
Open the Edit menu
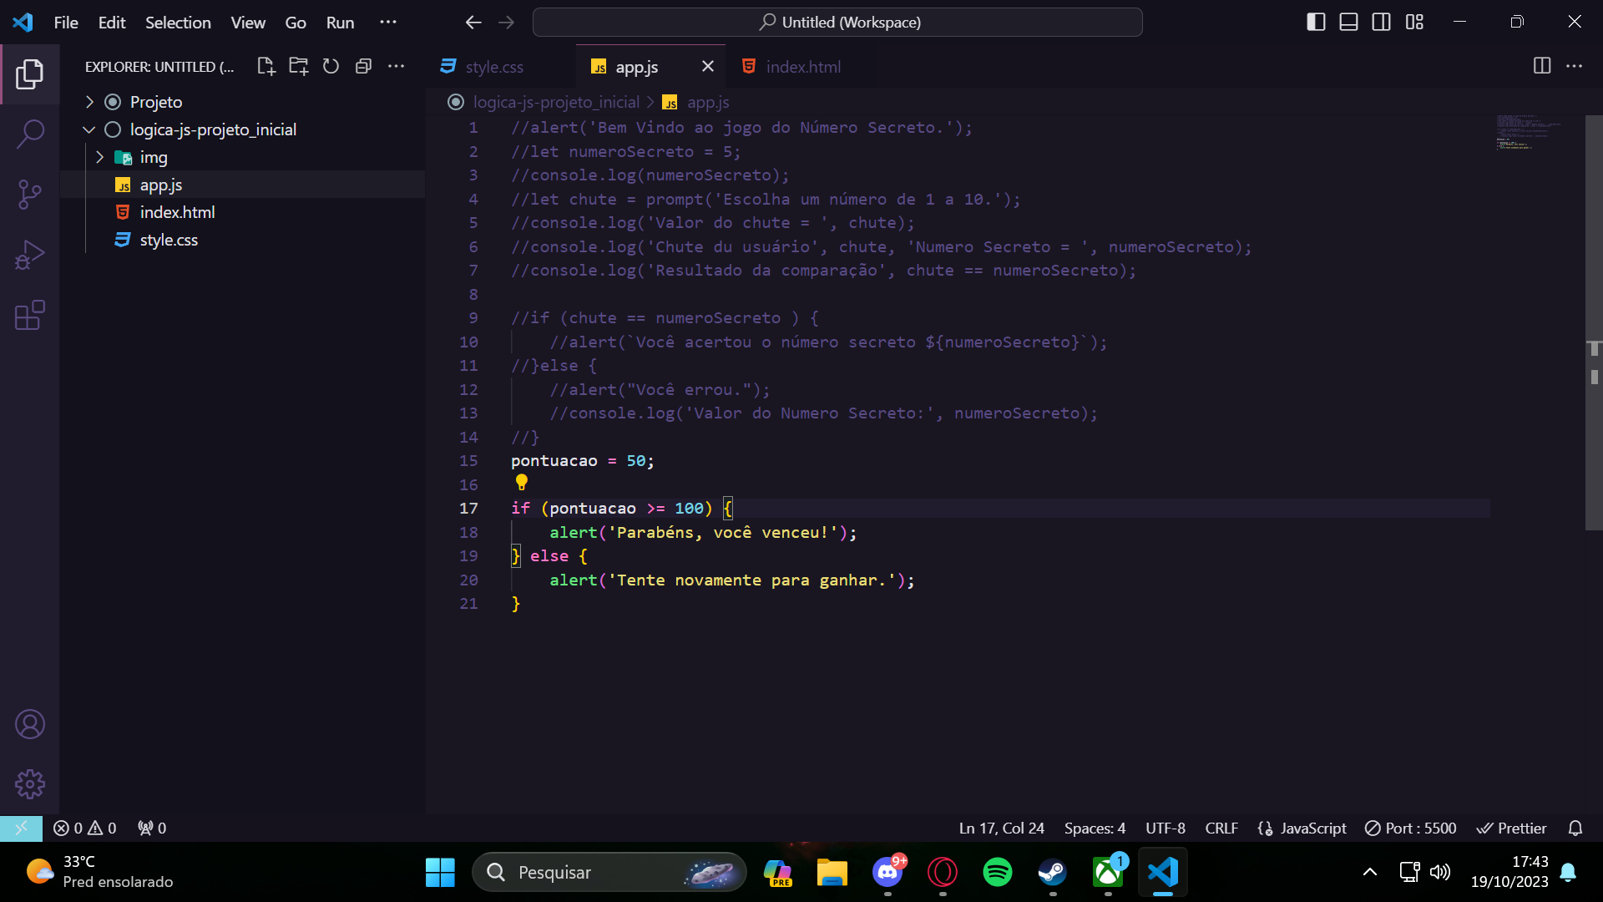tap(112, 23)
